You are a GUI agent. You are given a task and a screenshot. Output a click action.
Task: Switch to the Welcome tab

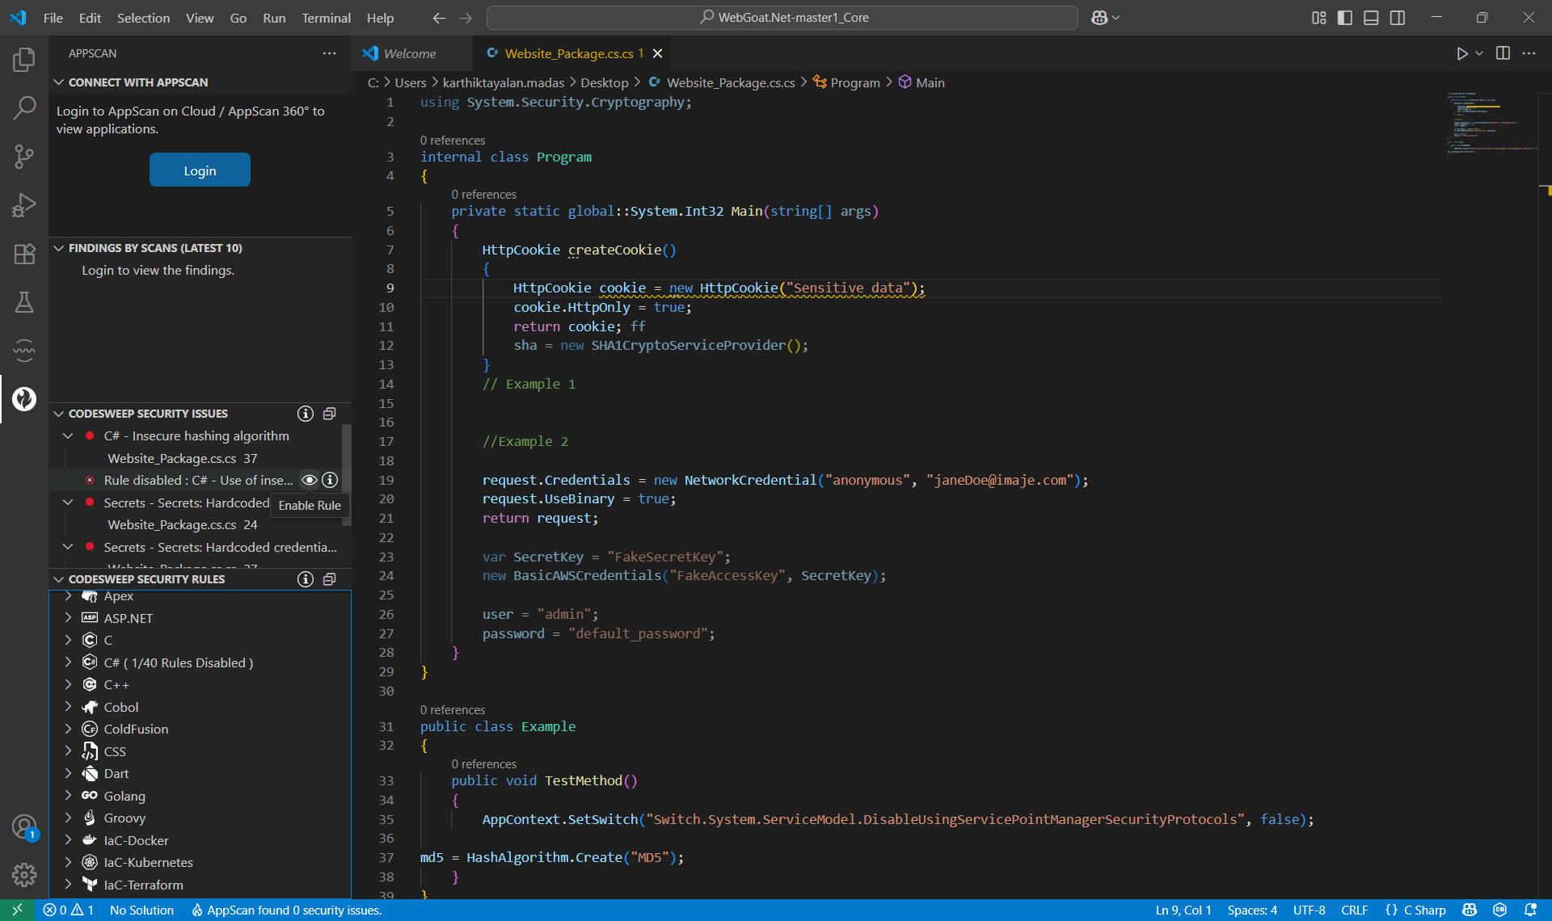409,53
